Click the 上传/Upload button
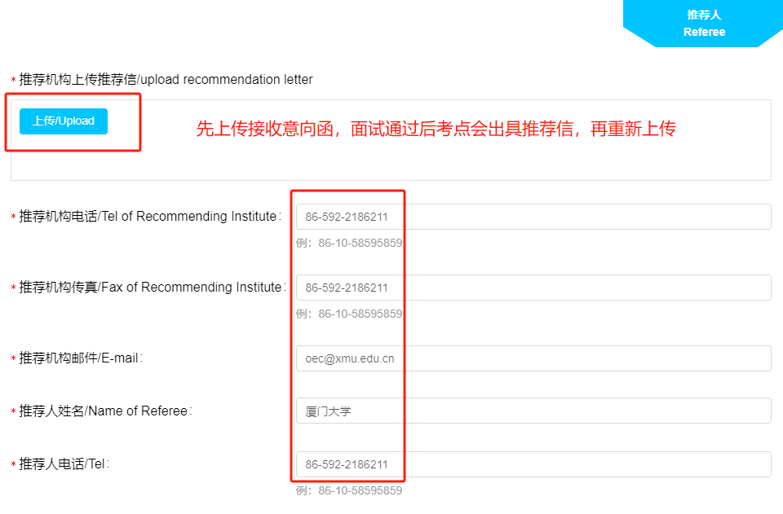 pyautogui.click(x=64, y=121)
